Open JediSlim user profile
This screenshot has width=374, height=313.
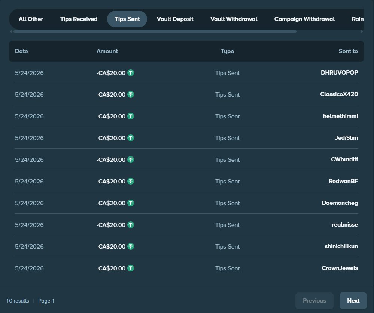346,138
